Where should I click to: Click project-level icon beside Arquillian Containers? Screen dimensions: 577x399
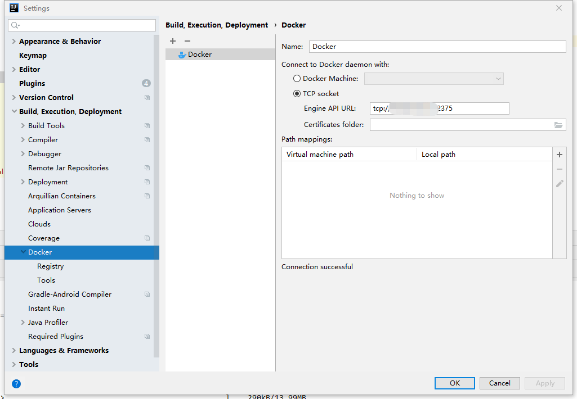(x=147, y=196)
